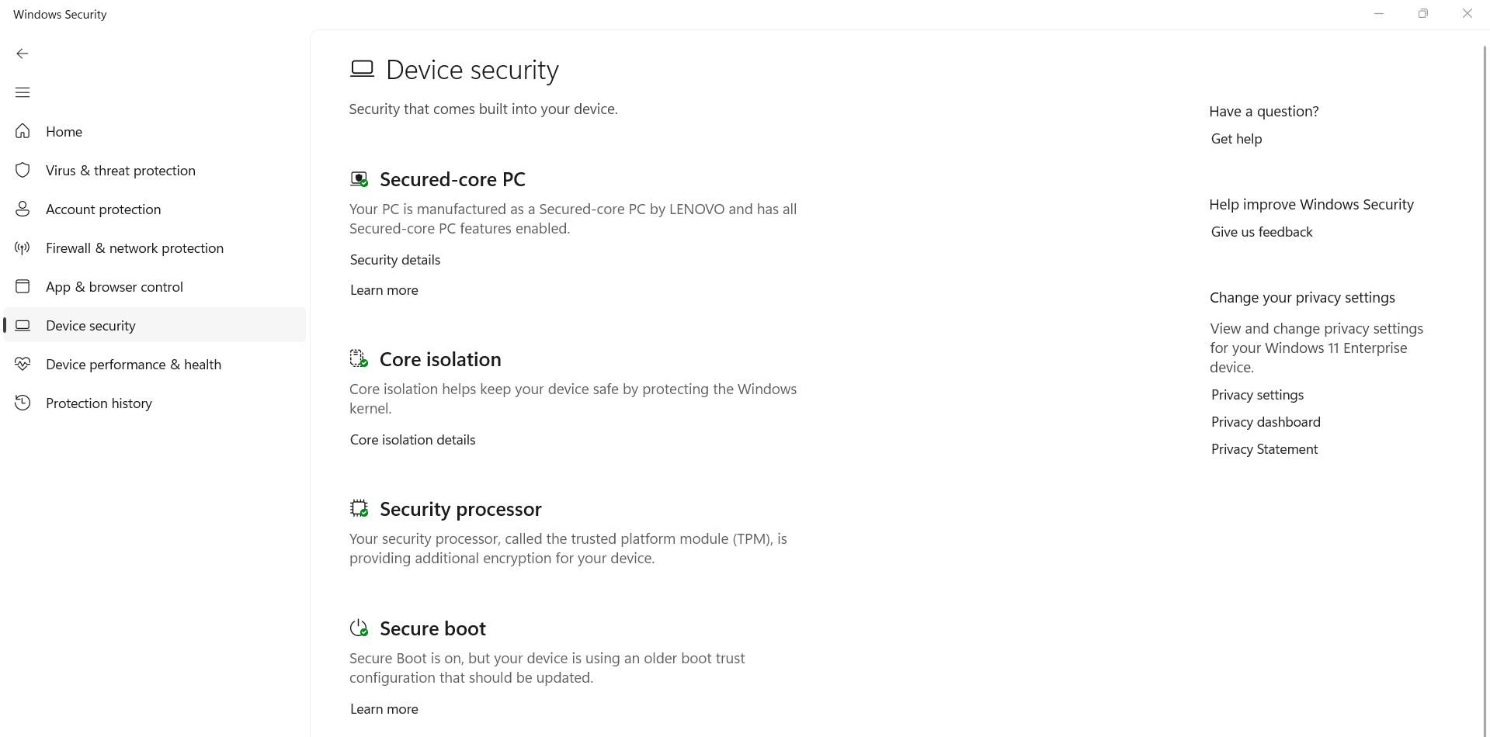Screen dimensions: 1490x737
Task: Open Account protection page
Action: click(x=103, y=209)
